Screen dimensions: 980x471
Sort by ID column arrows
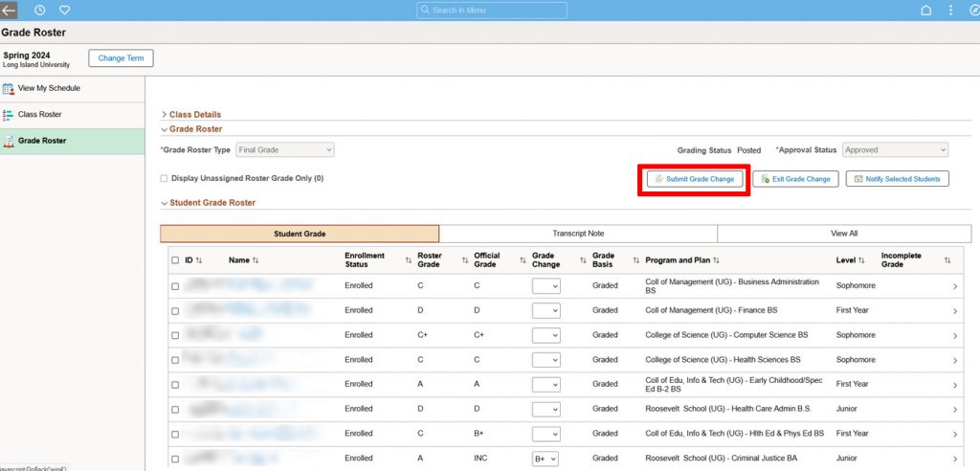[199, 260]
